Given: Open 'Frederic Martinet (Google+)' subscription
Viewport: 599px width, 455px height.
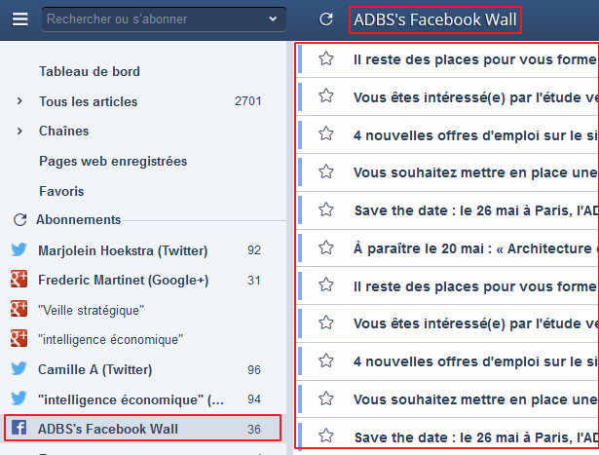Looking at the screenshot, I should [x=124, y=280].
